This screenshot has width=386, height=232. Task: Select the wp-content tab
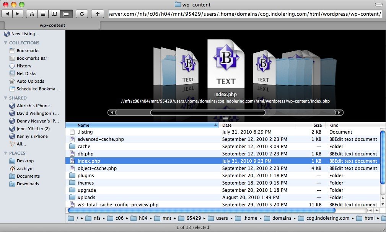point(52,25)
